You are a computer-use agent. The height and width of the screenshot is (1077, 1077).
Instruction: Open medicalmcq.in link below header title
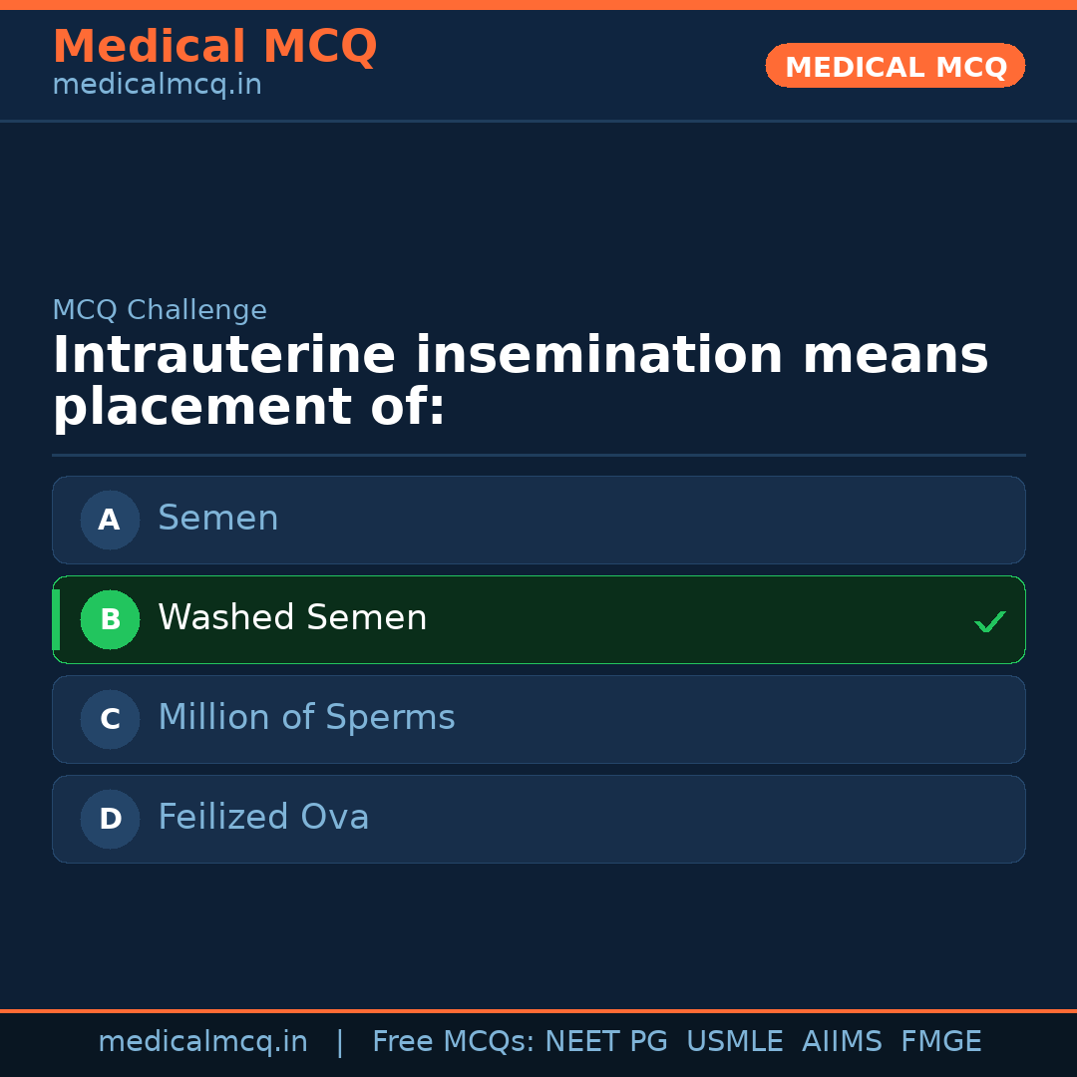pos(157,85)
